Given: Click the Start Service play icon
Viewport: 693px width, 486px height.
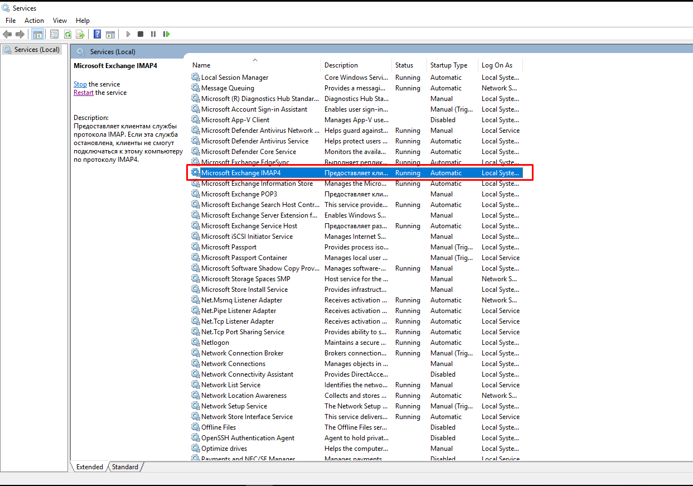Looking at the screenshot, I should click(128, 34).
